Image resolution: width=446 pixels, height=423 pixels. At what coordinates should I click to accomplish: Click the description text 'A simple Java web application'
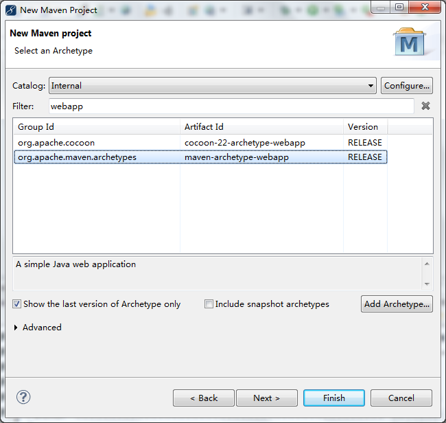click(x=75, y=264)
